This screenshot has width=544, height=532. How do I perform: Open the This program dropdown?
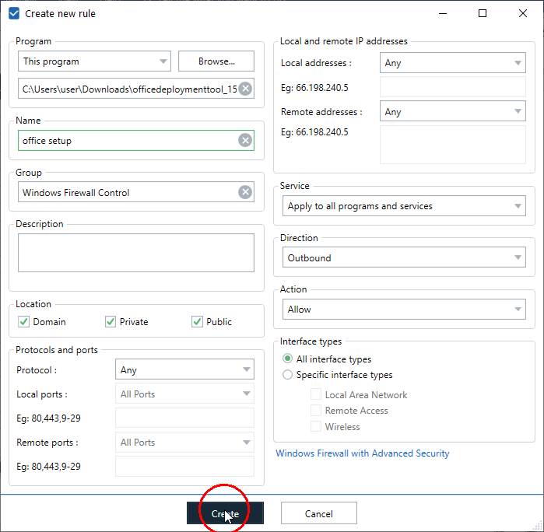coord(94,61)
